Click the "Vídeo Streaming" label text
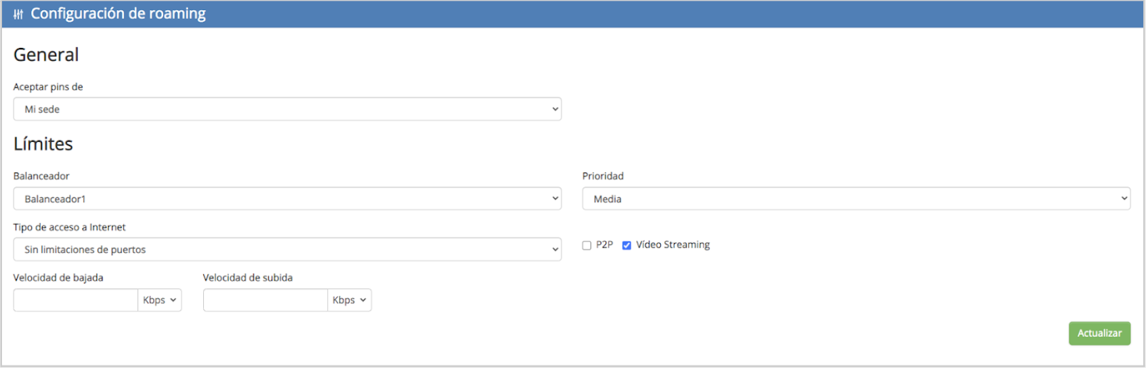Image resolution: width=1146 pixels, height=368 pixels. click(673, 245)
